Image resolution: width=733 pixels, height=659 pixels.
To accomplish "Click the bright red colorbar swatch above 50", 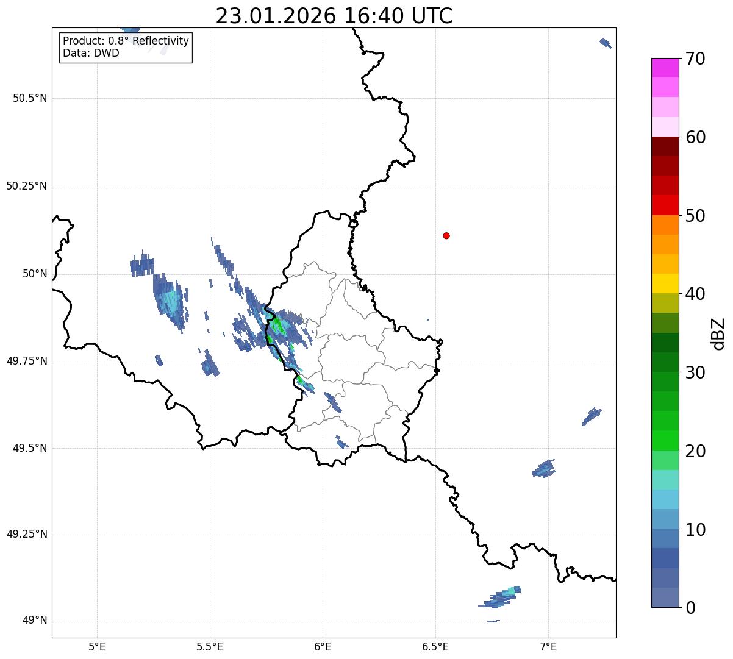I will [665, 205].
